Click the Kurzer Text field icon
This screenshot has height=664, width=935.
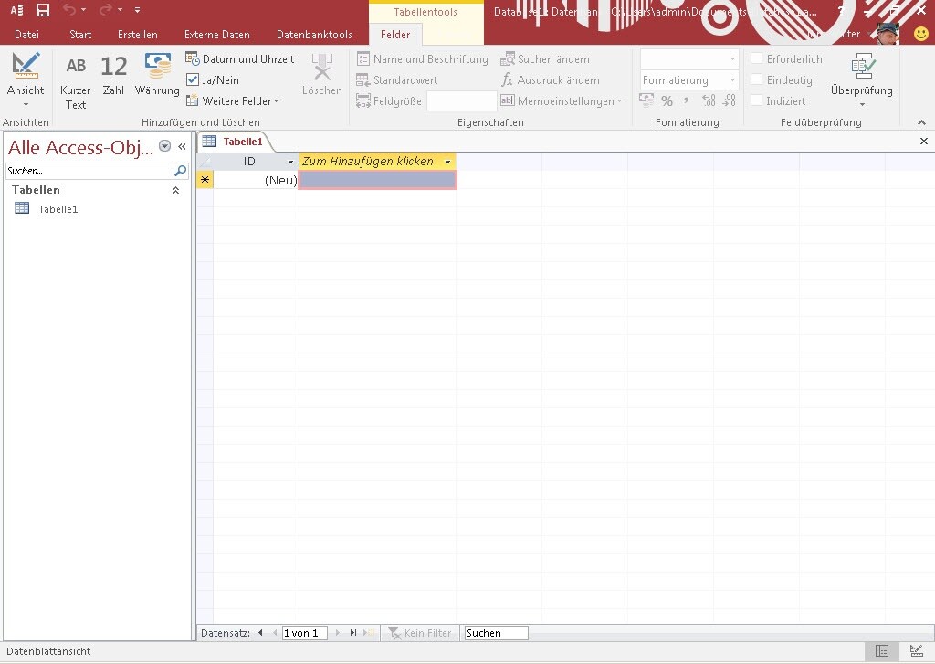click(x=76, y=67)
